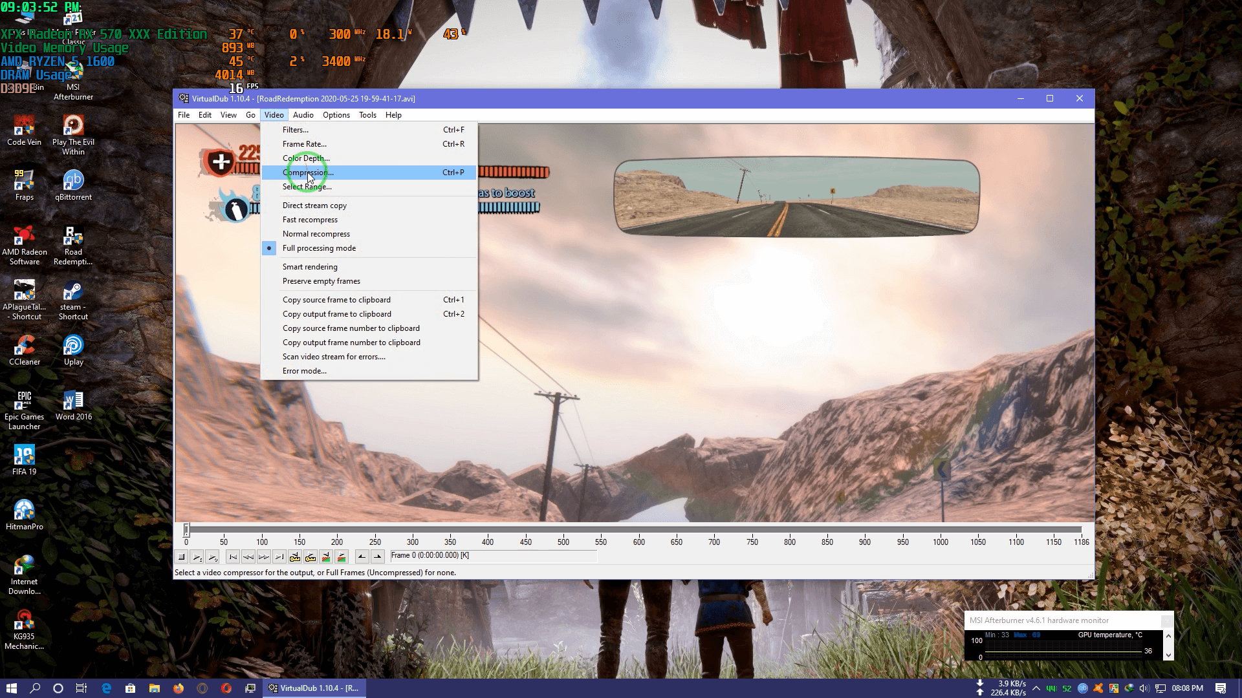Choose Select Range... menu entry
Image resolution: width=1242 pixels, height=698 pixels.
369,187
